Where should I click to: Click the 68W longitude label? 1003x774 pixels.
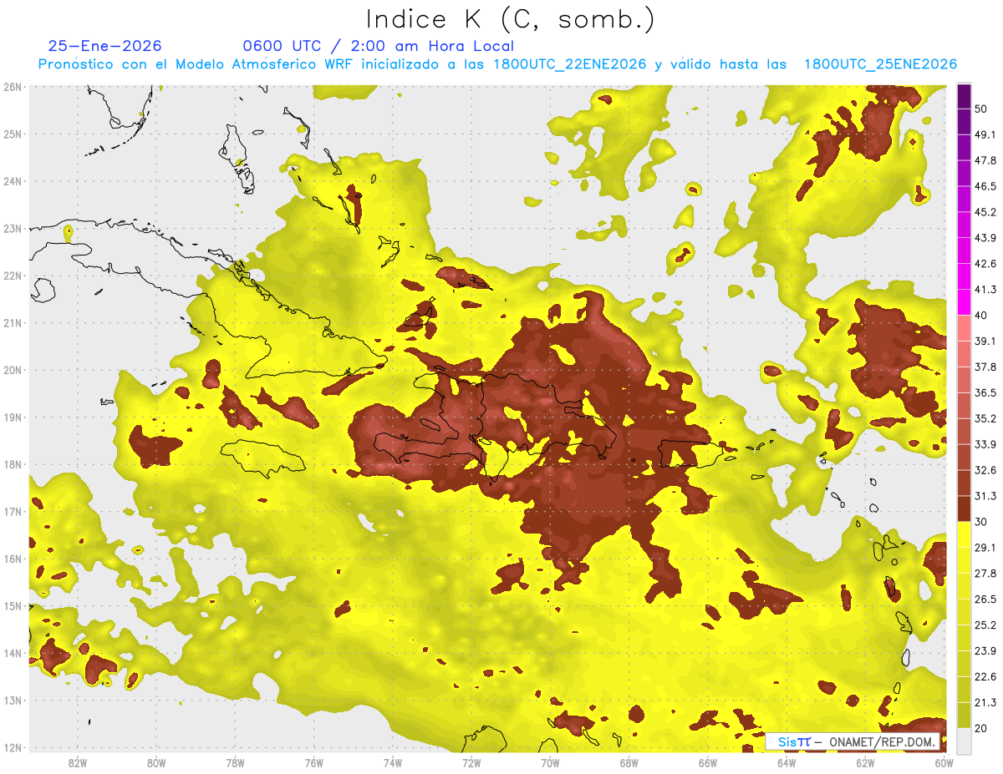tap(629, 763)
